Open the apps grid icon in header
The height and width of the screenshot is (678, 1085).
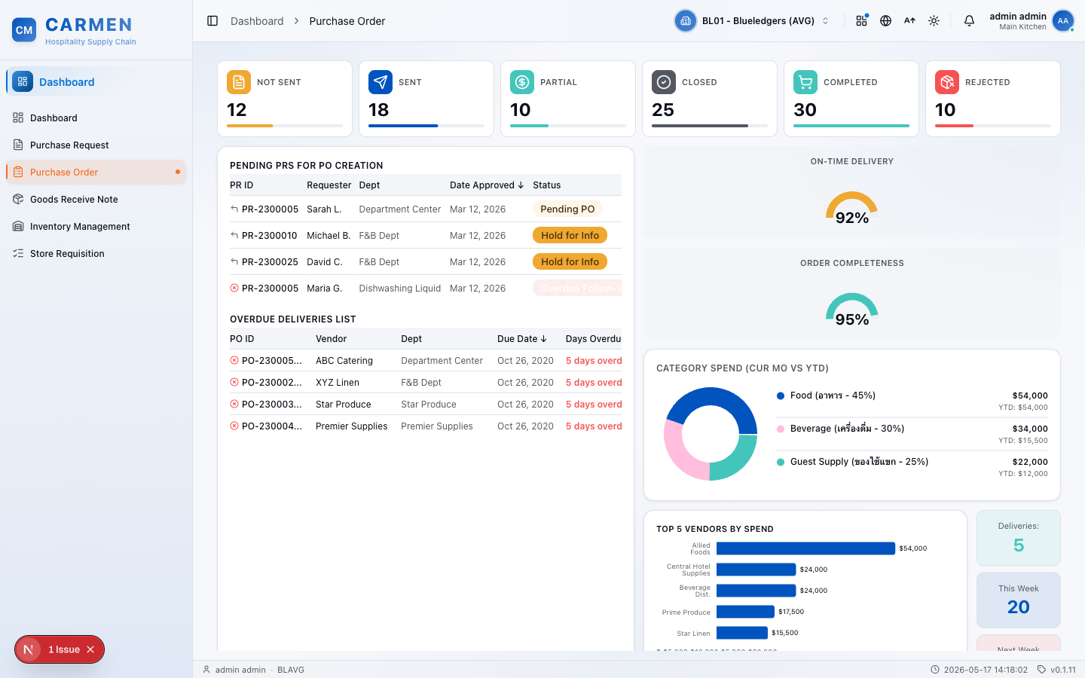[861, 21]
